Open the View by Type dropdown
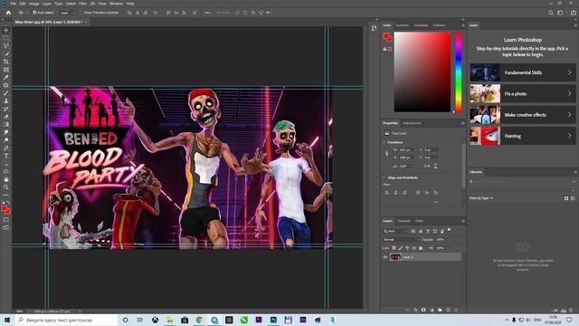 (481, 198)
